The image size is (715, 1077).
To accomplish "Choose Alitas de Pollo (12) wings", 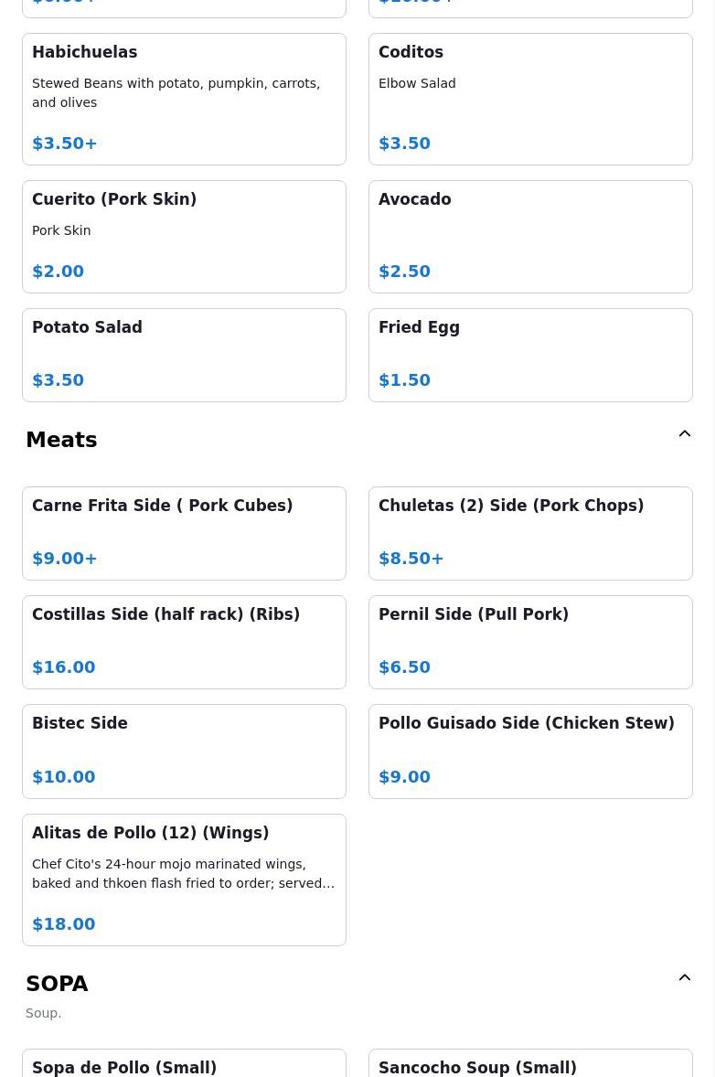I will pyautogui.click(x=184, y=879).
